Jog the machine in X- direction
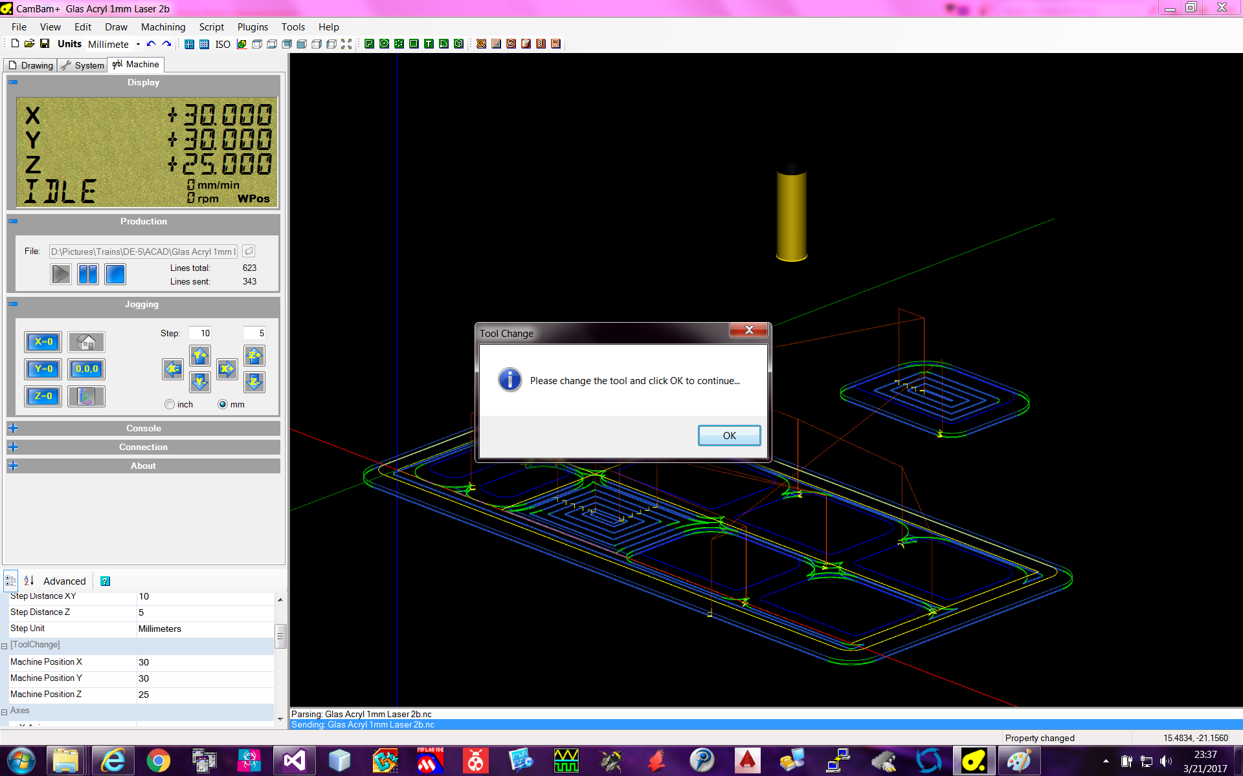Viewport: 1243px width, 776px height. click(172, 369)
